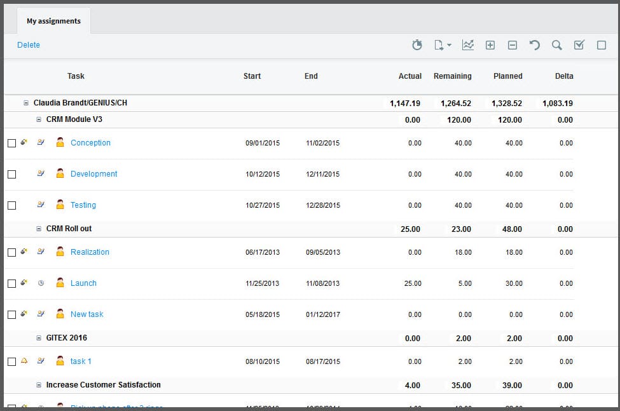
Task: Collapse the GITEX 2016 section
Action: [x=39, y=338]
